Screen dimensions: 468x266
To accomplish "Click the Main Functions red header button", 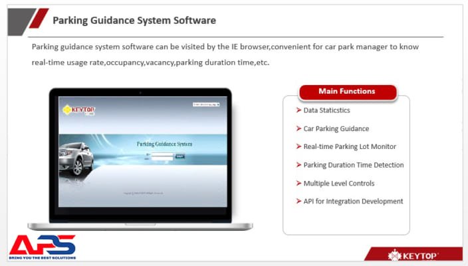I will point(348,92).
